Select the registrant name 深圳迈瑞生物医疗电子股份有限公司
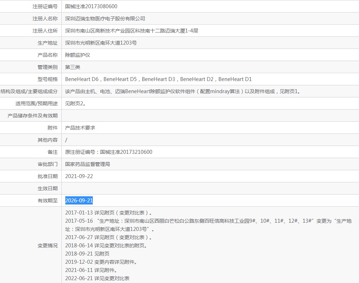This screenshot has width=359, height=283. point(105,19)
